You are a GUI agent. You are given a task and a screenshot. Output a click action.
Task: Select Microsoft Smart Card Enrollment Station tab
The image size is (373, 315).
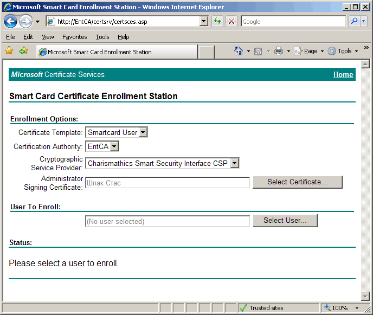point(117,52)
